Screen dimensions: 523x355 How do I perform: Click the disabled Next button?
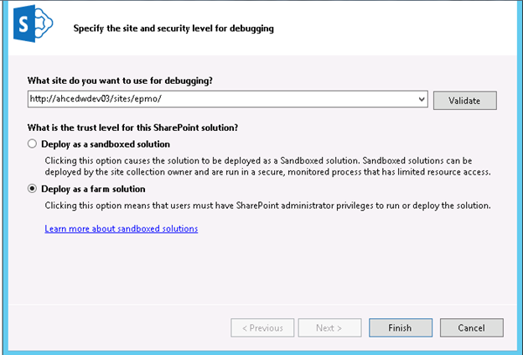(329, 327)
